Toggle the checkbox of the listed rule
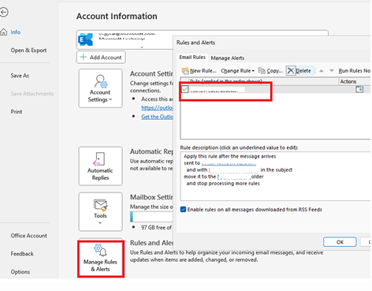This screenshot has height=291, width=372. (x=185, y=89)
